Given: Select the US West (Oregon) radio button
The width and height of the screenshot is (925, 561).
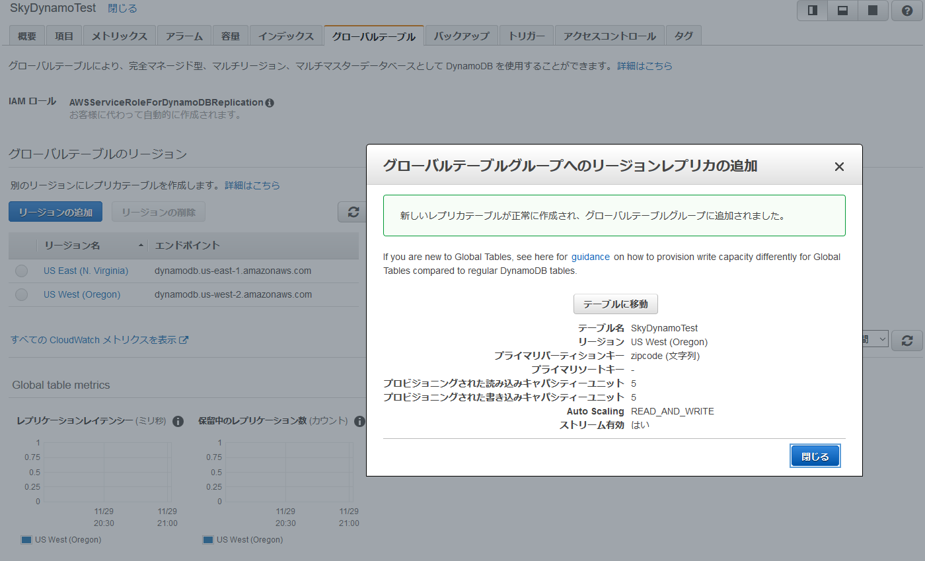Looking at the screenshot, I should point(22,294).
